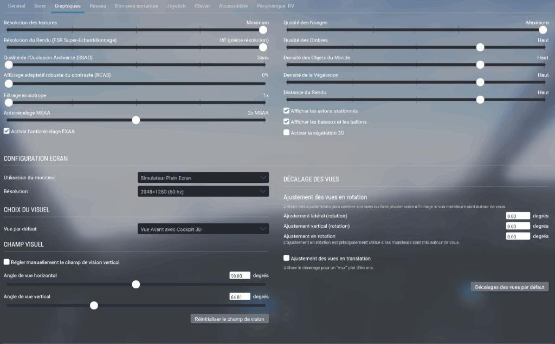Image resolution: width=555 pixels, height=344 pixels.
Task: Click the Angle de vue horizontal slider handle
Action: 136,285
